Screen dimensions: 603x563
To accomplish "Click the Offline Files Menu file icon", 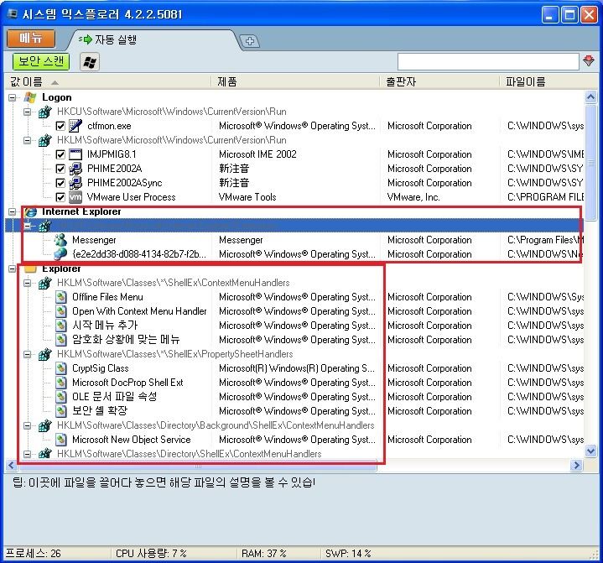I will [60, 297].
